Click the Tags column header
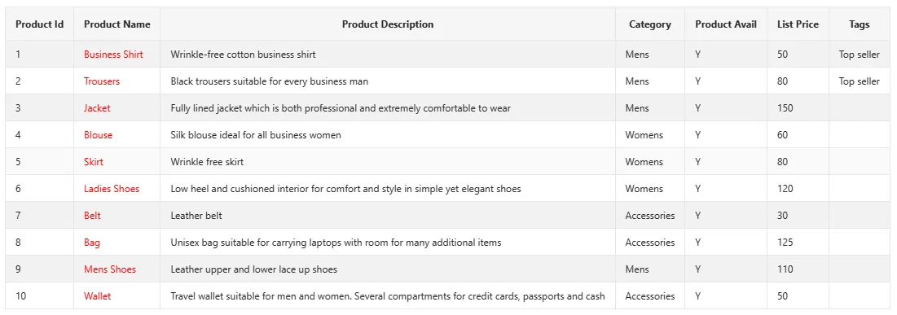The height and width of the screenshot is (315, 897). tap(860, 24)
